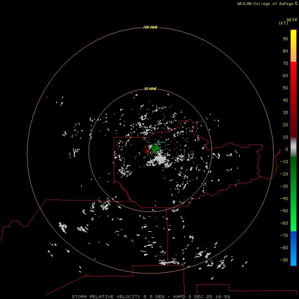
Task: Click the yellow segment of the color bar
Action: coord(293,46)
